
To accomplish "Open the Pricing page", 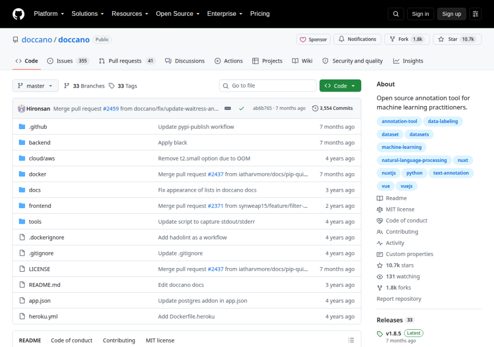I will click(260, 14).
